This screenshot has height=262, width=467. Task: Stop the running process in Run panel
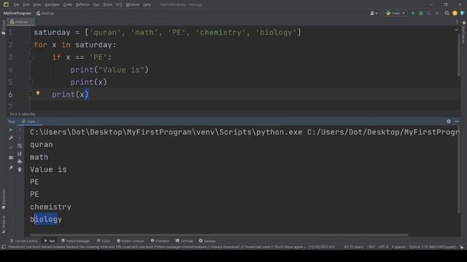point(11,148)
